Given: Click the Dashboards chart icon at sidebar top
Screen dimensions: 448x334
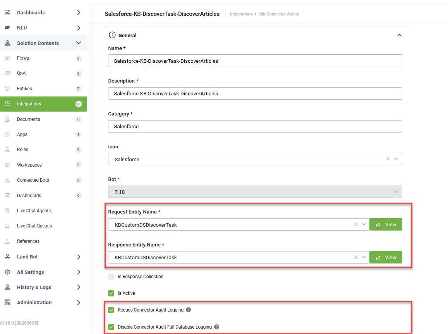Looking at the screenshot, I should [8, 12].
